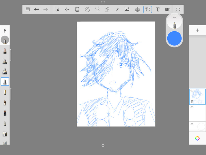The height and width of the screenshot is (155, 206).
Task: Open the main menu list icon
Action: (28, 9)
